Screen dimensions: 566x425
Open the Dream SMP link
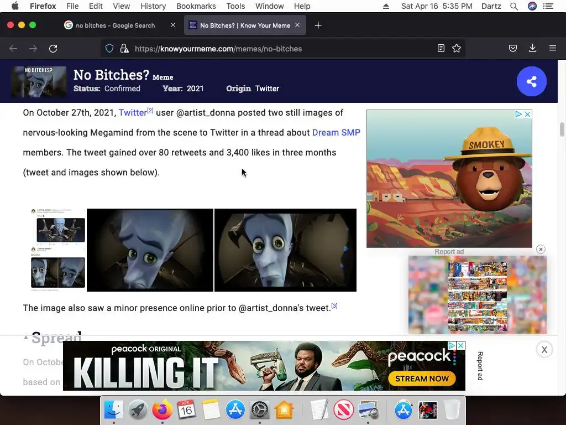coord(336,133)
